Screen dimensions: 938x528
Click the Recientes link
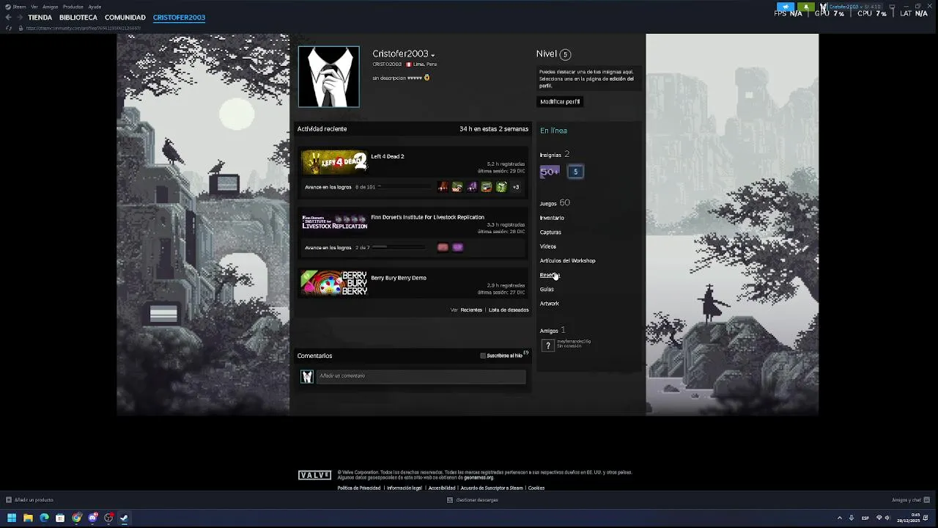click(471, 310)
